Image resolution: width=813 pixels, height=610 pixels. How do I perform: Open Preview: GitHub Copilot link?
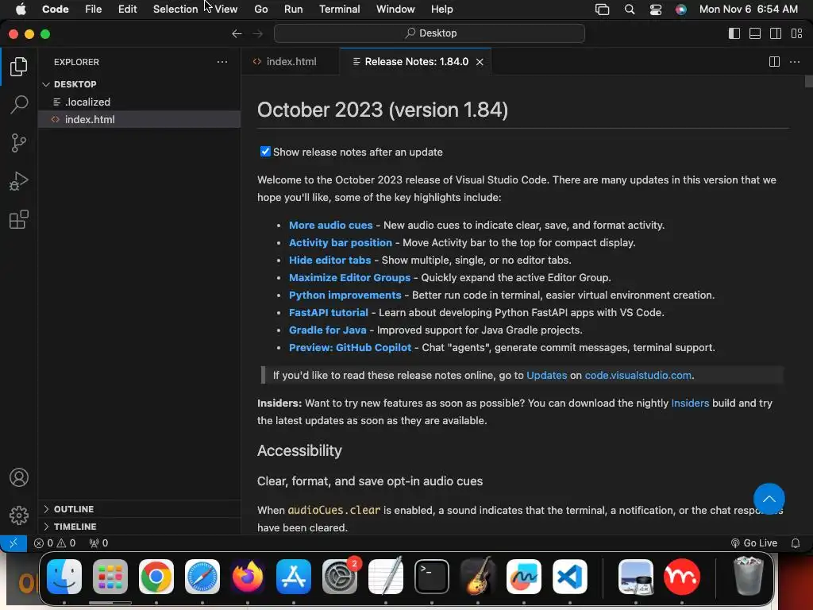point(350,348)
